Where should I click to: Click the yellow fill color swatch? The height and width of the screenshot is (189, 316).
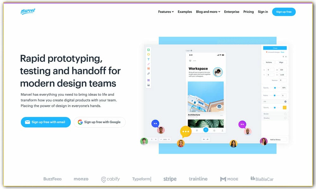pos(284,107)
